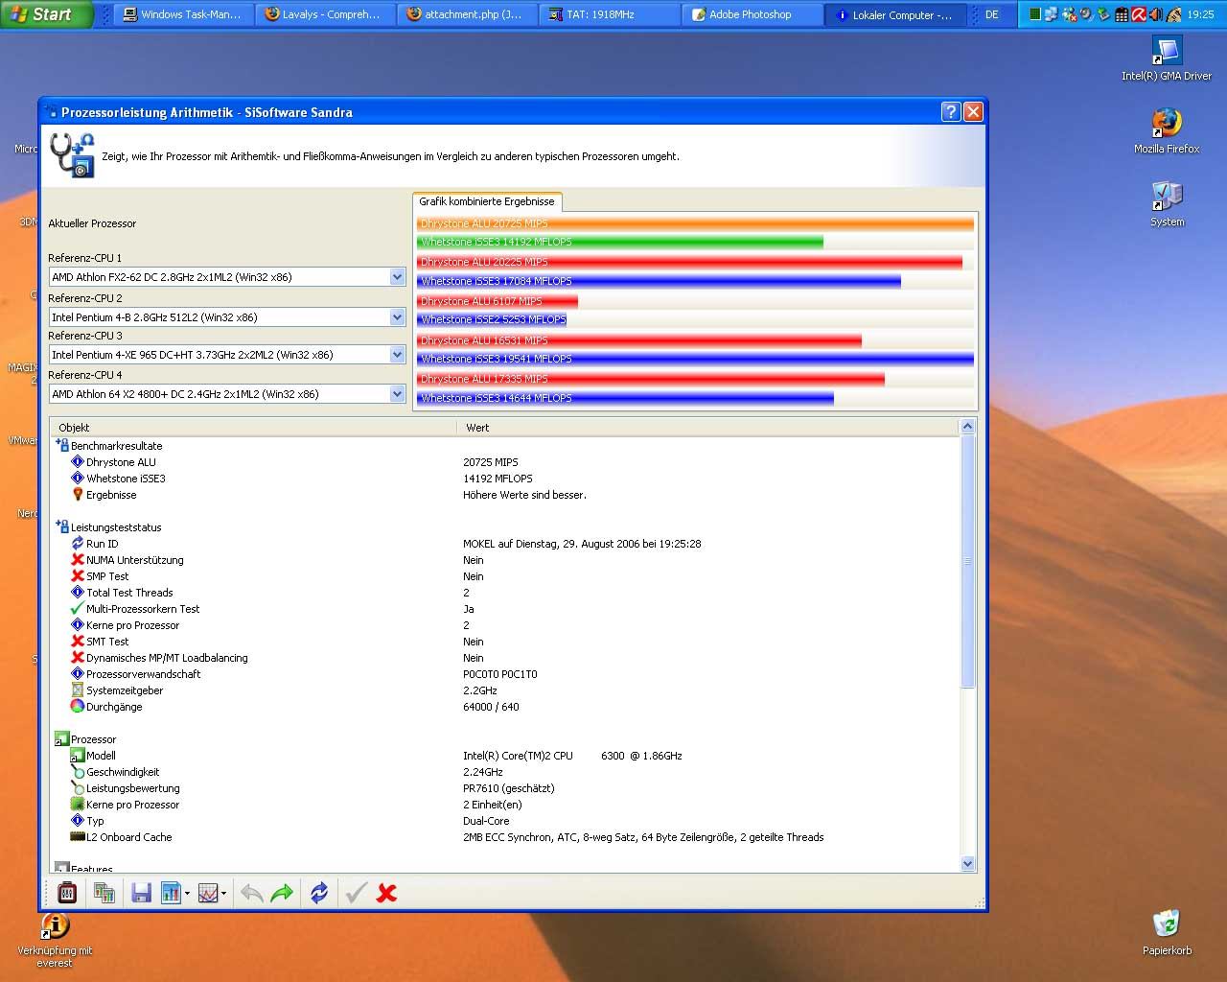Switch to attachment.php taskbar item
Viewport: 1227px width, 982px height.
click(x=466, y=14)
